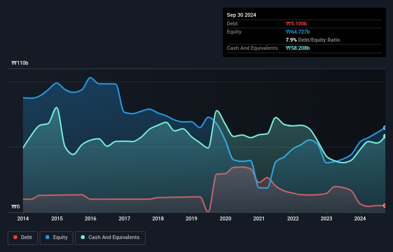This screenshot has height=252, width=393.
Task: Click the blue Equity endpoint marker
Action: (x=385, y=128)
